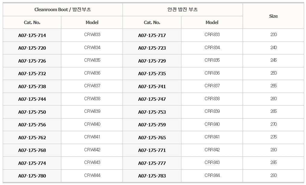The height and width of the screenshot is (185, 306).
Task: Click catalog number A07-175-756
Action: [x=32, y=125]
